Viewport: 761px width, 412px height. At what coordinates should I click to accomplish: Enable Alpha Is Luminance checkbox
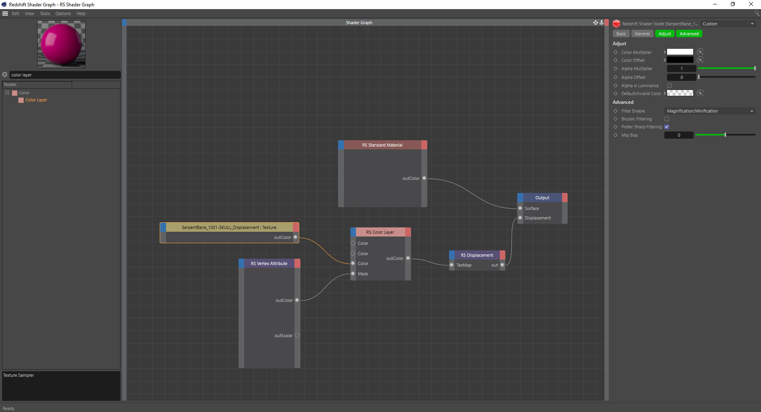[669, 86]
